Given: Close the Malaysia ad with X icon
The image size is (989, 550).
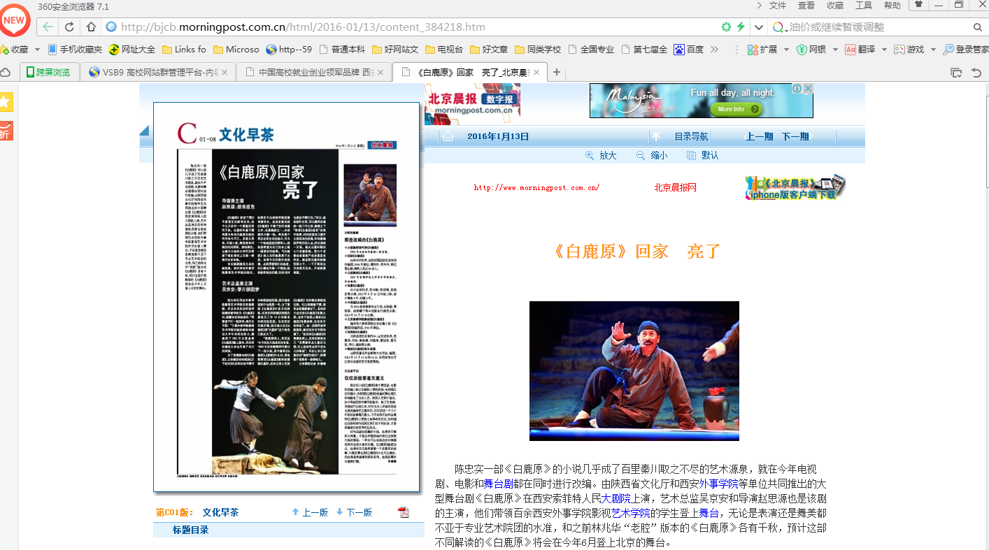Looking at the screenshot, I should (x=808, y=89).
